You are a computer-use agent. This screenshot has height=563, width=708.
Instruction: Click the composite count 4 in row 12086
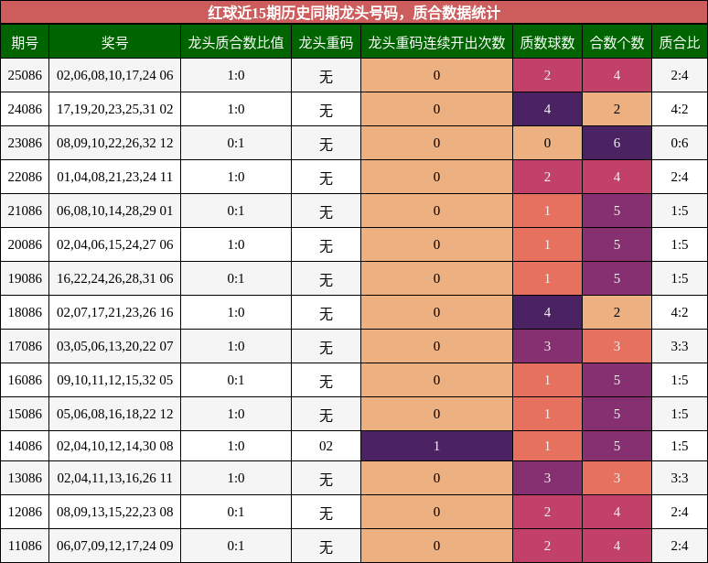click(x=617, y=512)
